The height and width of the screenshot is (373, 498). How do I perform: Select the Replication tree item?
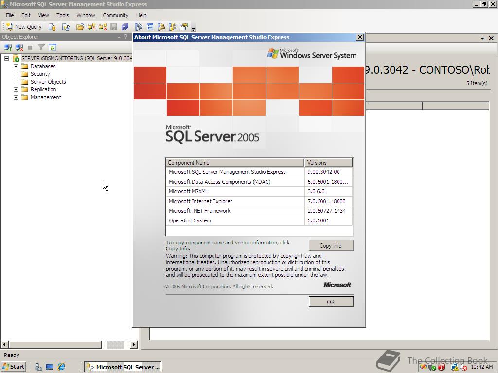coord(43,89)
